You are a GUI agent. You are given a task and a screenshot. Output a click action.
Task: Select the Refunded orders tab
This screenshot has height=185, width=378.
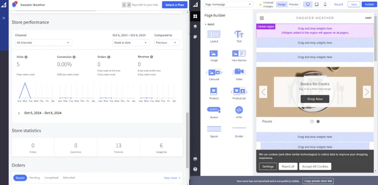tap(69, 178)
